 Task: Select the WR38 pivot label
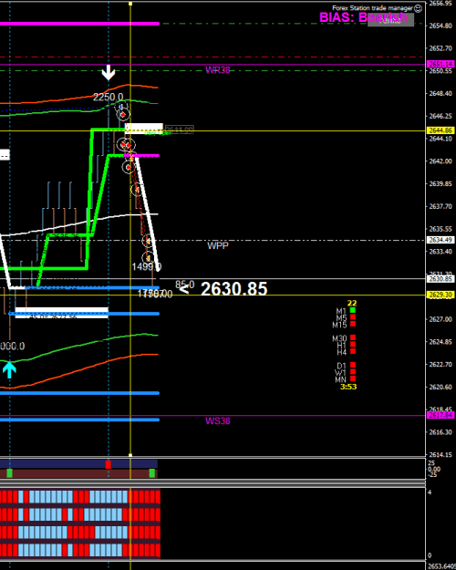[217, 70]
